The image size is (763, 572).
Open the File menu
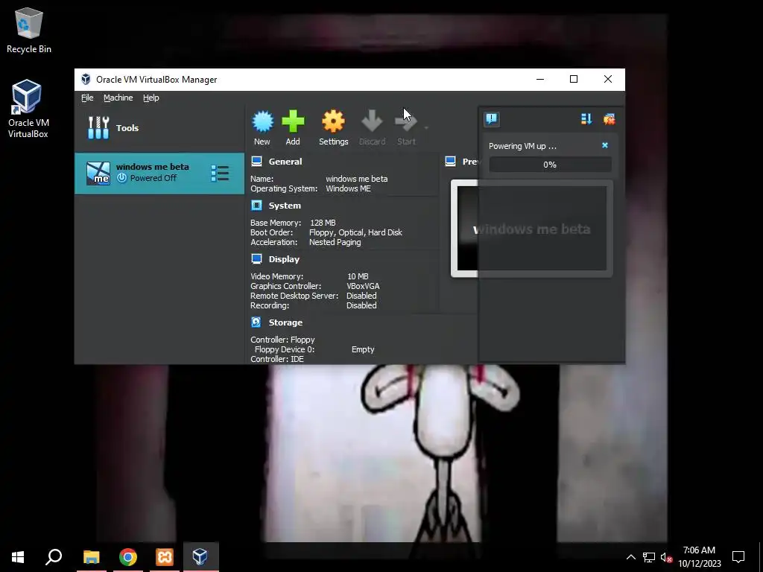[x=87, y=98]
